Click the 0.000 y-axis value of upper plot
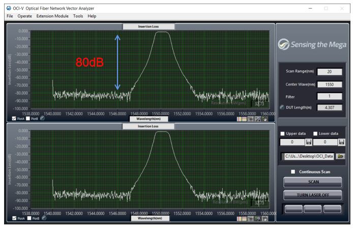 tap(23, 31)
